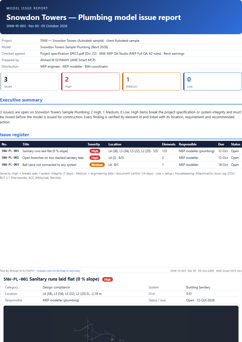Click the 'MODEL ISSUE REPORT' banner label
Image resolution: width=242 pixels, height=342 pixels.
click(27, 8)
